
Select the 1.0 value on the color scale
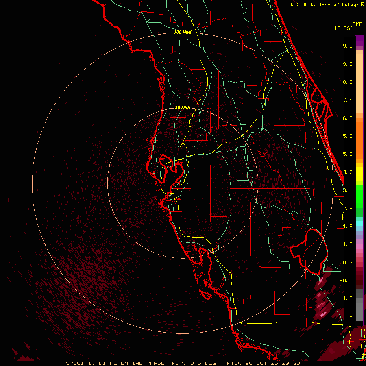348,244
